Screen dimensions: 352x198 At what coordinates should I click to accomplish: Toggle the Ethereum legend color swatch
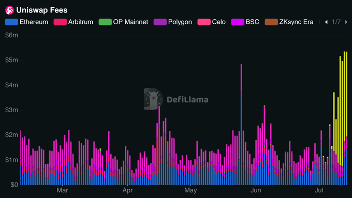(11, 22)
